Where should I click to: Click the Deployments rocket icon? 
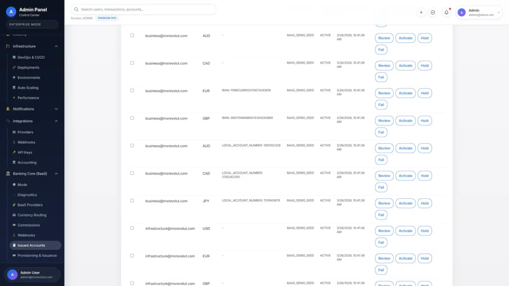click(14, 67)
